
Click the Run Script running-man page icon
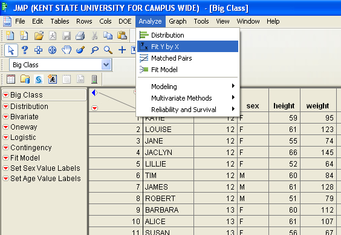[x=53, y=36]
